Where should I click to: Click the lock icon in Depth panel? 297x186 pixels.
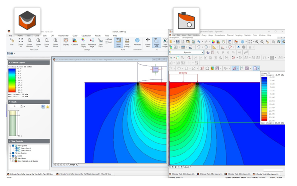pyautogui.click(x=48, y=107)
